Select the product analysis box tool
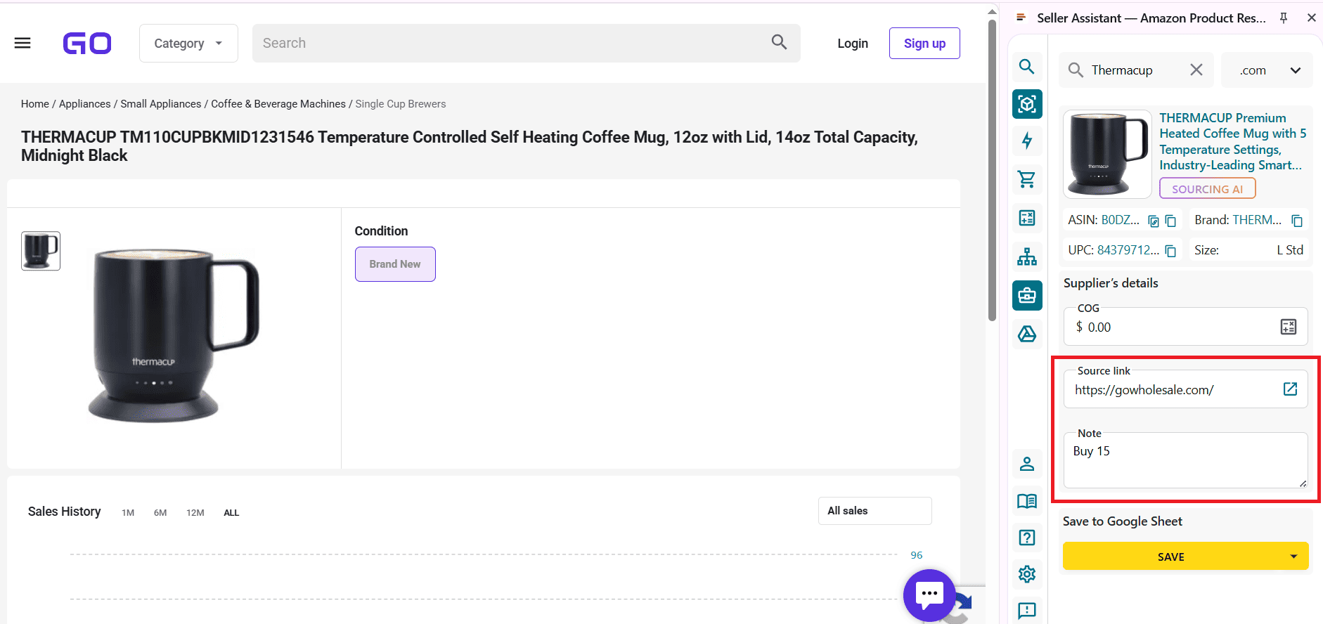Screen dimensions: 1323x624 tap(1027, 104)
